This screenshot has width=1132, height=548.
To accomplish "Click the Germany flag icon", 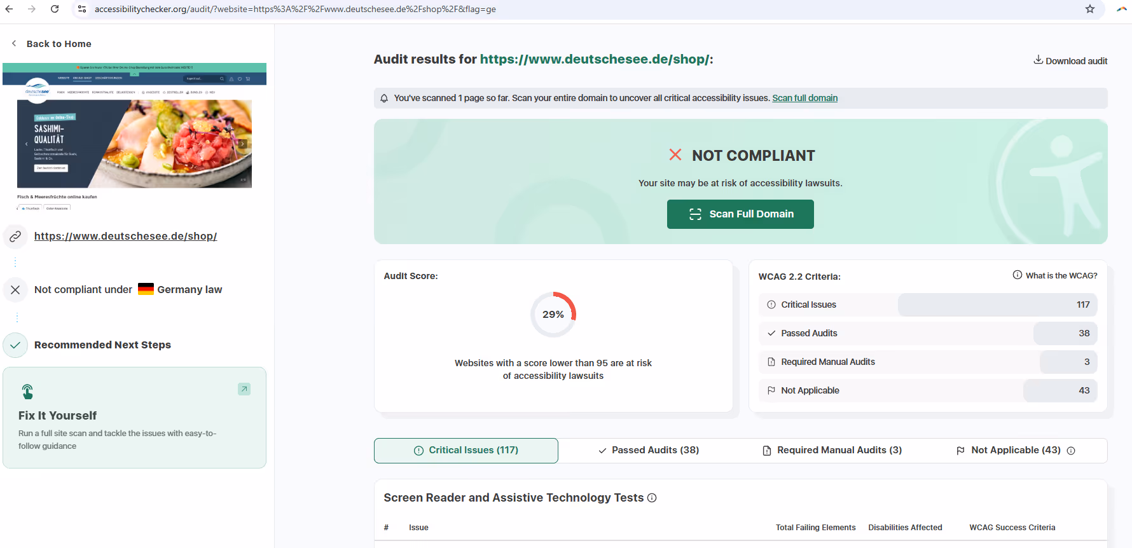I will [146, 289].
